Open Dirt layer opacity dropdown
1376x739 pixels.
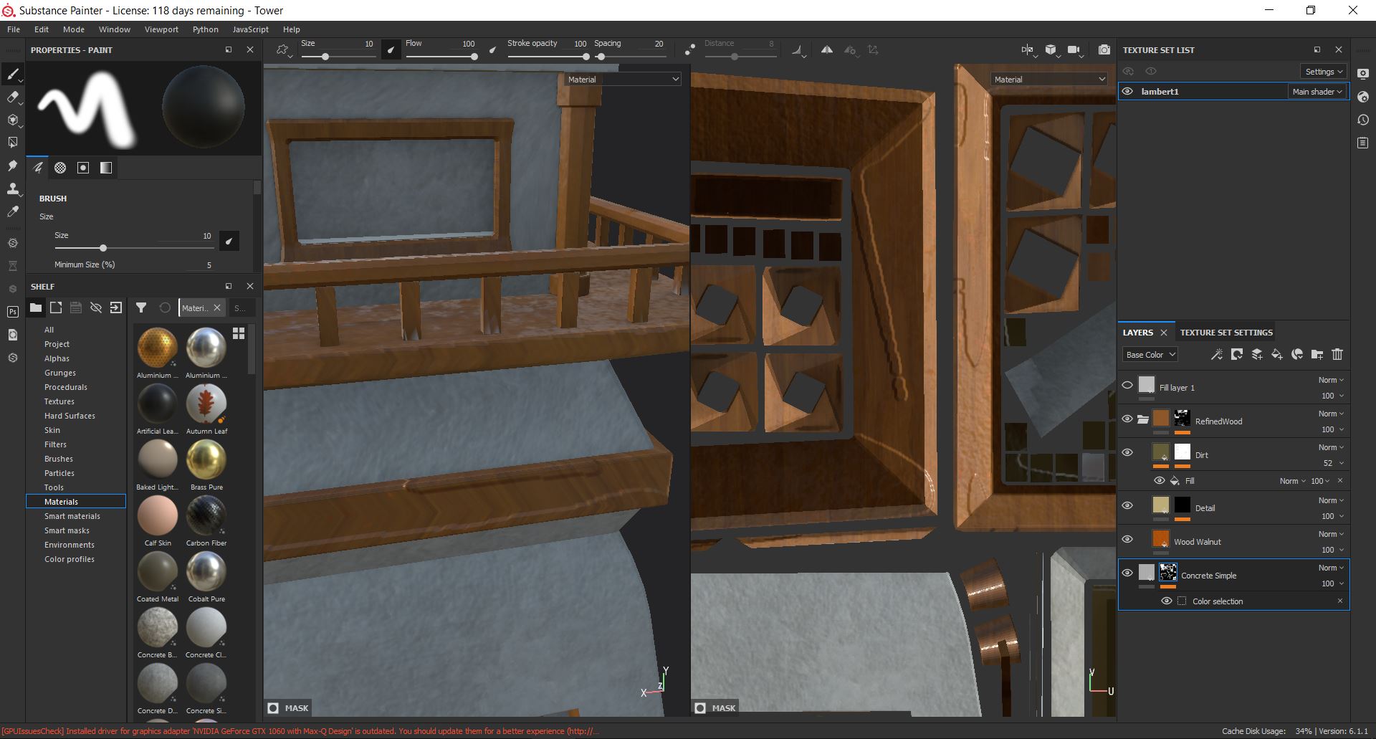coord(1333,464)
